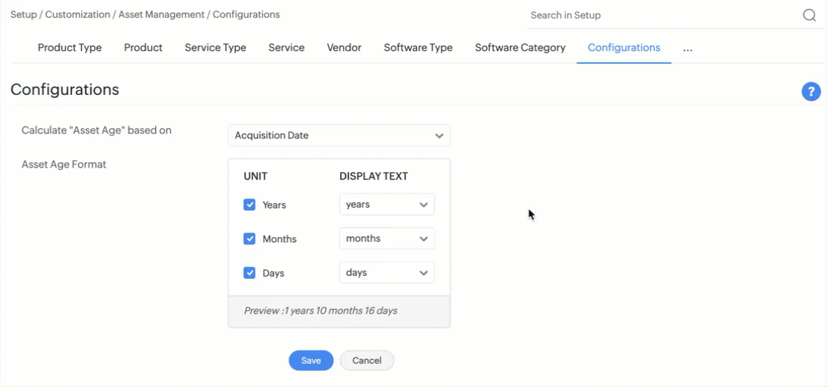Select the Service tab

click(287, 47)
